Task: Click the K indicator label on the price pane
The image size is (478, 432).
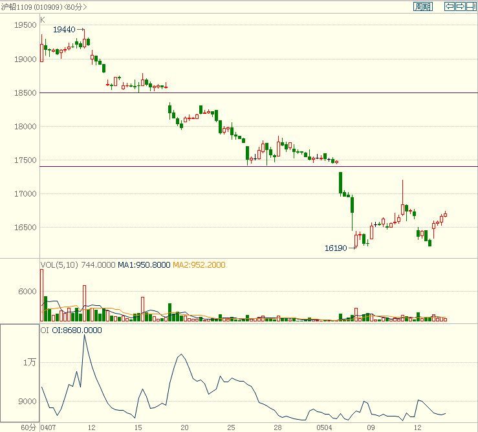Action: [43, 20]
